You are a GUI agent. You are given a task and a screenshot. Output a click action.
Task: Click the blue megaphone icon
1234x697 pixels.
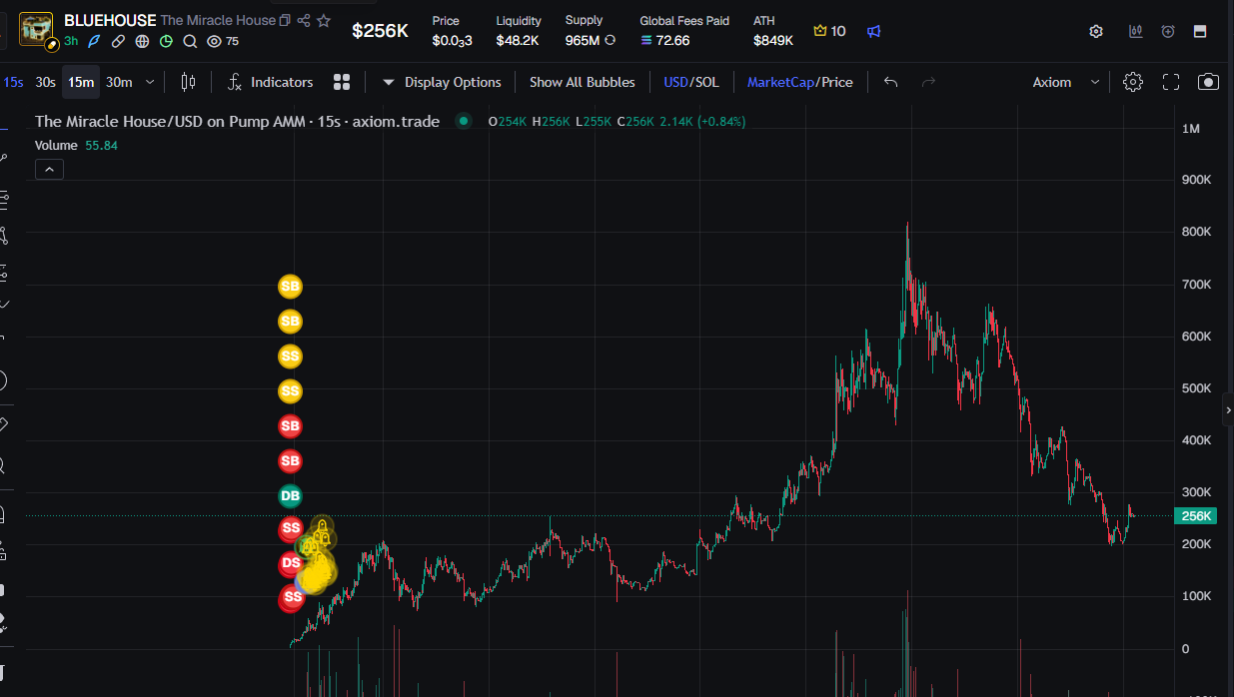[874, 31]
